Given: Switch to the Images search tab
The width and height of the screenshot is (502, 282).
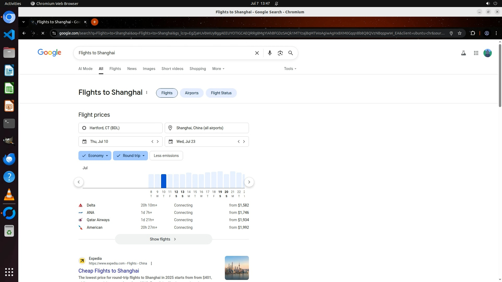Looking at the screenshot, I should pos(149,69).
